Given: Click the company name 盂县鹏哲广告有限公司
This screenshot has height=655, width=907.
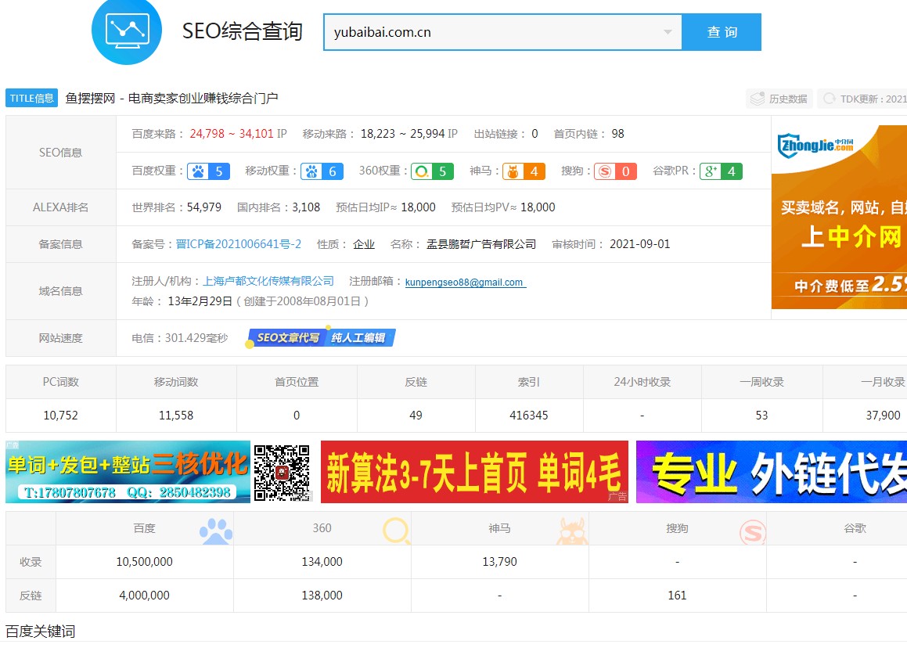Looking at the screenshot, I should (481, 244).
